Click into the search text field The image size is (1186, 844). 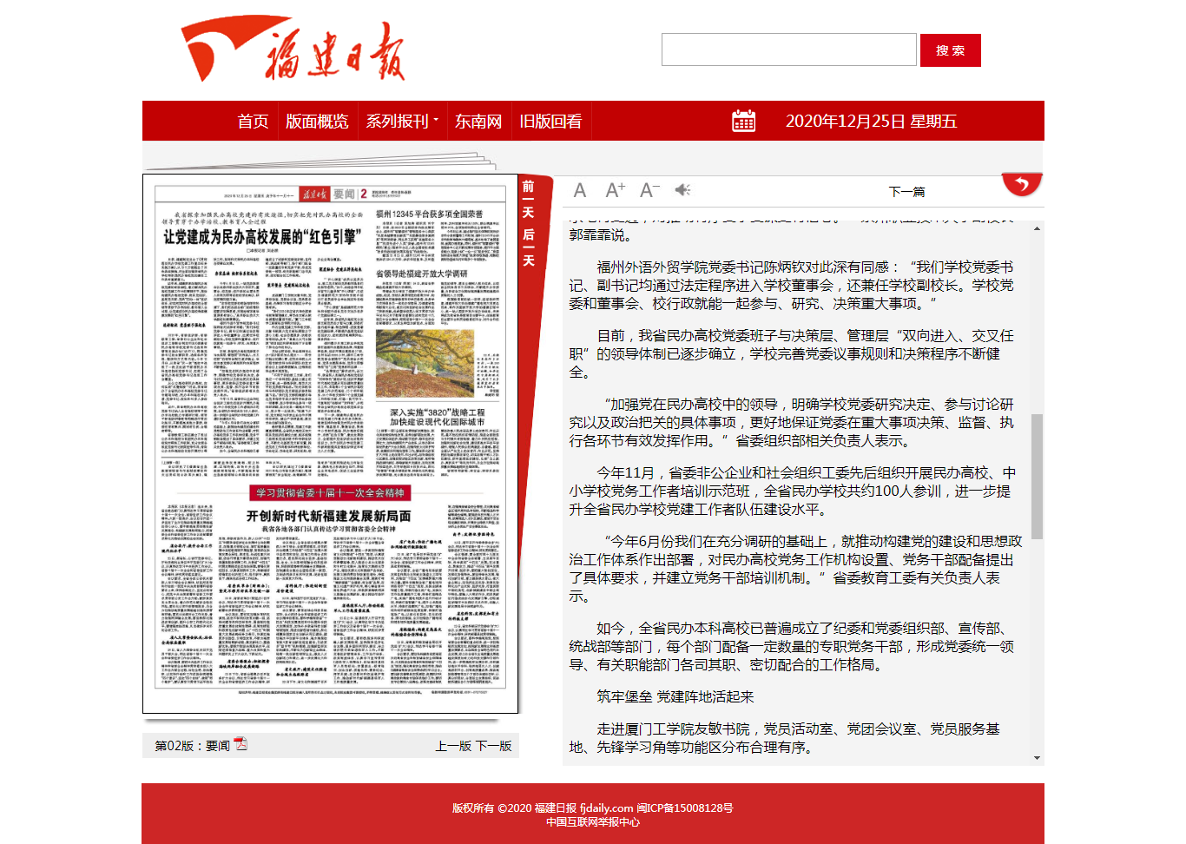(x=788, y=49)
